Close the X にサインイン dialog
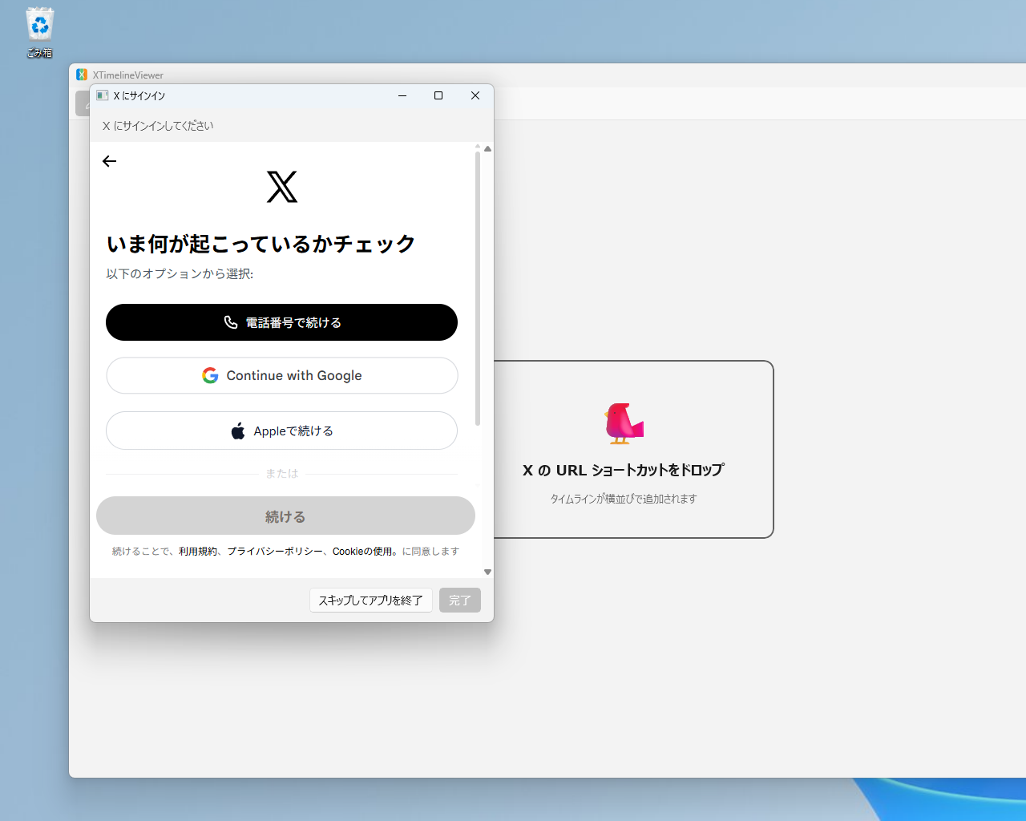The width and height of the screenshot is (1026, 821). (475, 95)
